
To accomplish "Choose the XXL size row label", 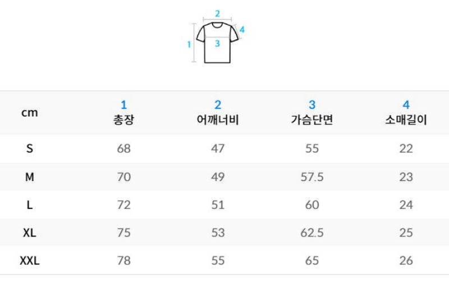I will point(30,261).
